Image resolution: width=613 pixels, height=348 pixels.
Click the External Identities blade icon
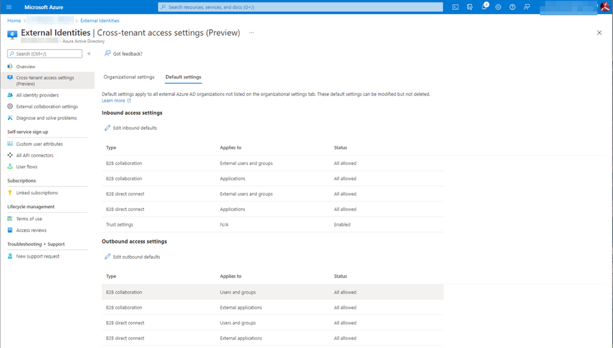(x=12, y=35)
